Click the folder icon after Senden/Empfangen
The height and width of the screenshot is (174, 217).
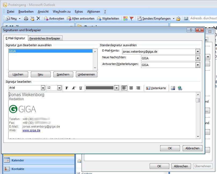tap(178, 19)
